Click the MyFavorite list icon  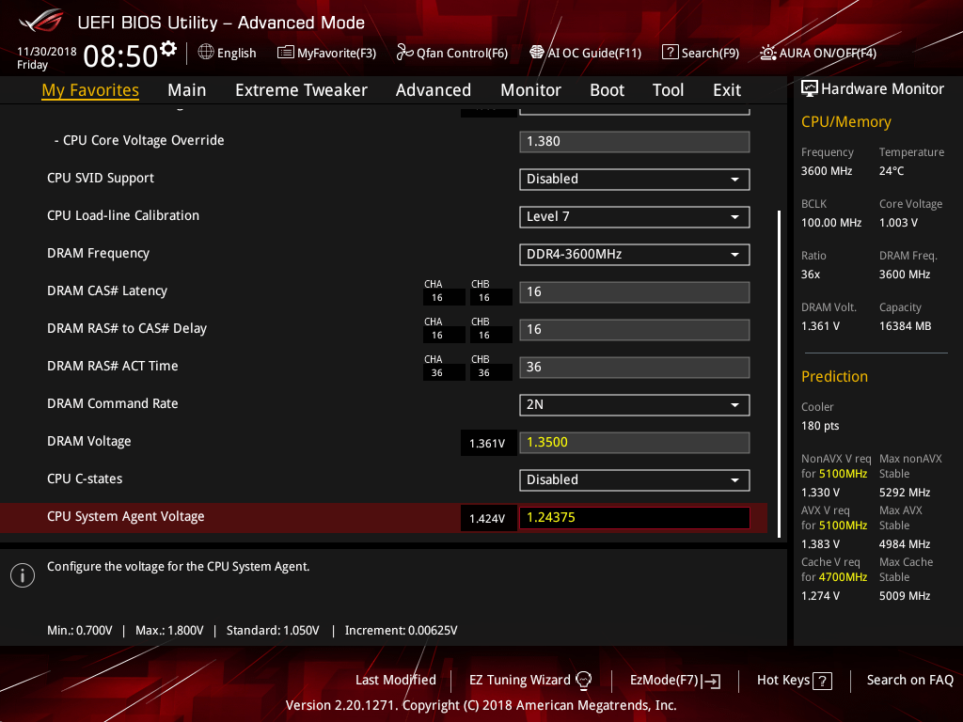[x=286, y=53]
